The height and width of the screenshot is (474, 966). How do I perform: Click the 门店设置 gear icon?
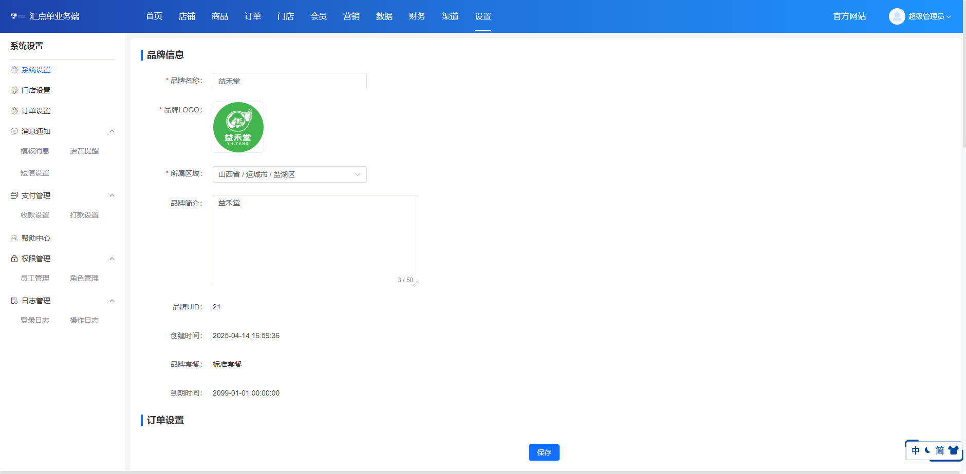(x=14, y=90)
